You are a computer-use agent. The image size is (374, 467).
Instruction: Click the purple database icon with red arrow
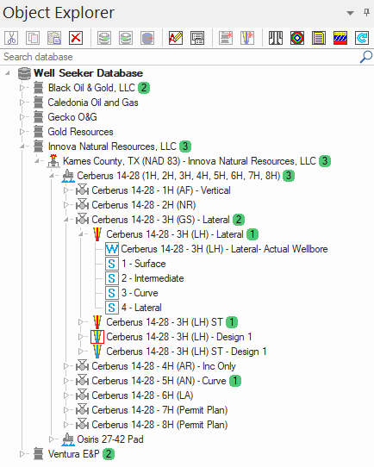coord(147,38)
